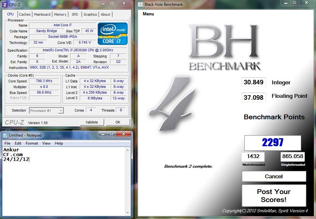Click the Intel Core i7 inside logo
Screen dimensions: 316x219
[x=113, y=34]
